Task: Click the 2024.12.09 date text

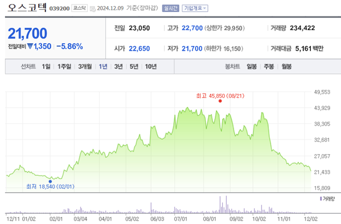Action: click(x=110, y=9)
